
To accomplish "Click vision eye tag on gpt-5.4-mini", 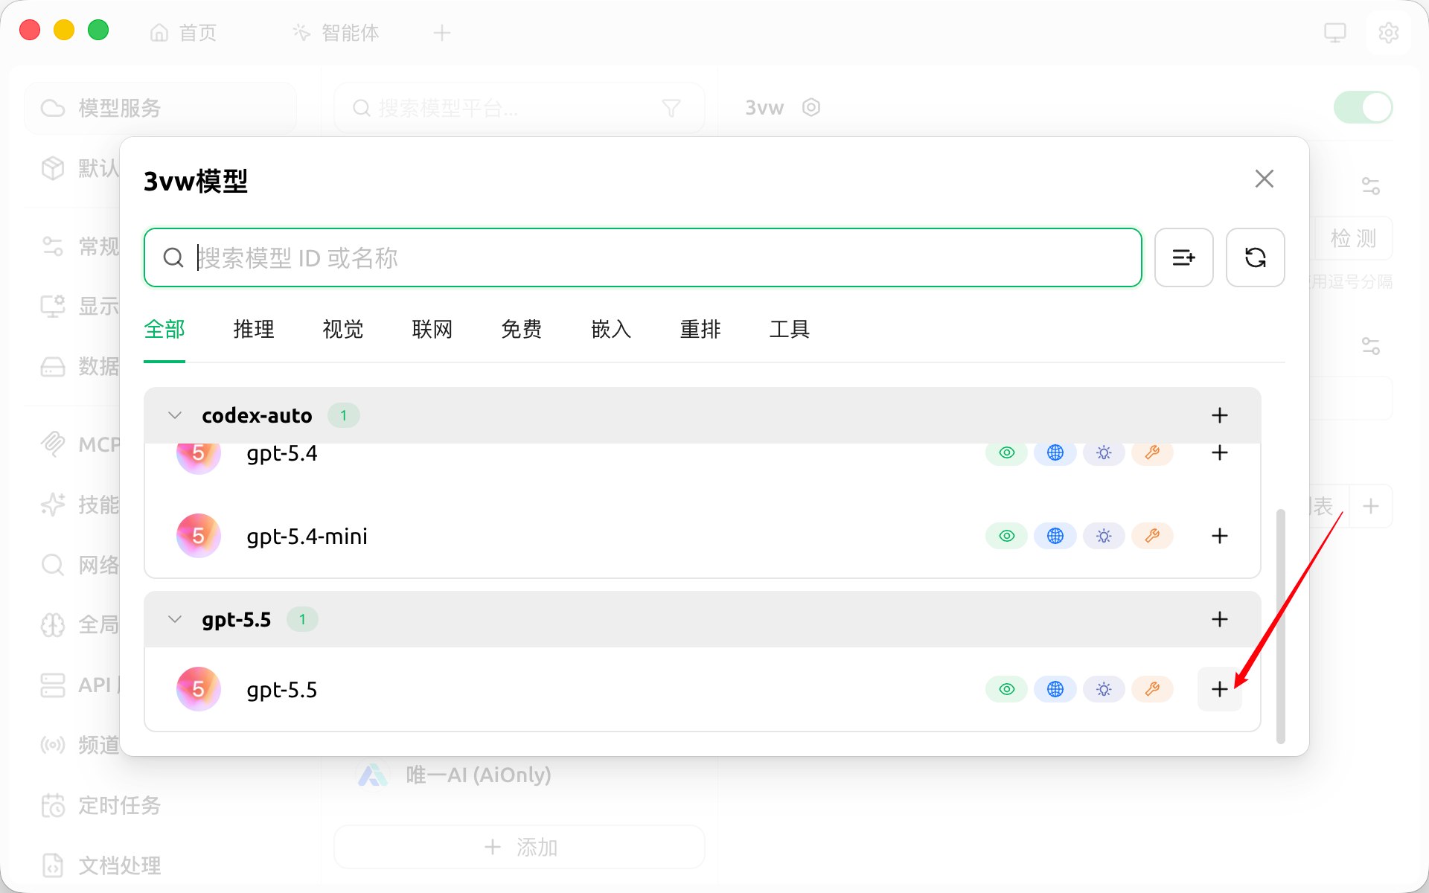I will point(1006,536).
